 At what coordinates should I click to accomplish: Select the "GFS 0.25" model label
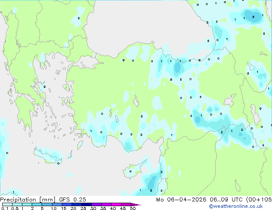(x=73, y=200)
